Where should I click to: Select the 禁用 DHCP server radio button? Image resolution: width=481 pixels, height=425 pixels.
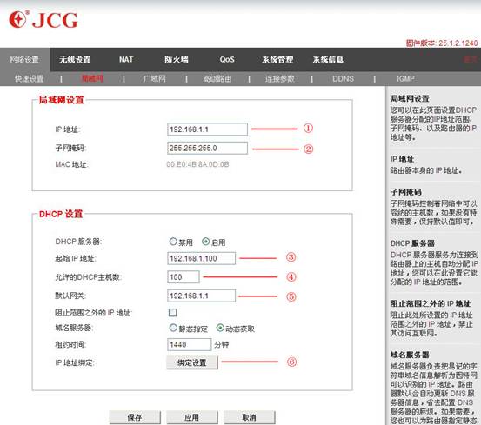tap(173, 242)
